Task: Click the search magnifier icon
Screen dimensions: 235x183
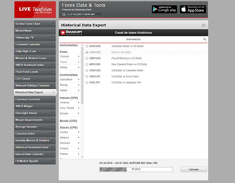Action: pos(205,39)
